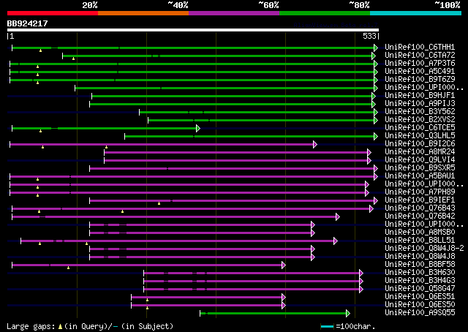Click the white query sequence bar
Screen dimensions: 468x332
[193, 30]
